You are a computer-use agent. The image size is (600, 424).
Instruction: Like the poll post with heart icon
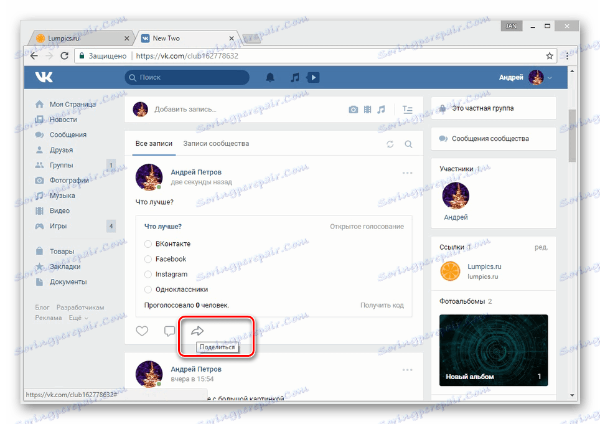tap(142, 331)
